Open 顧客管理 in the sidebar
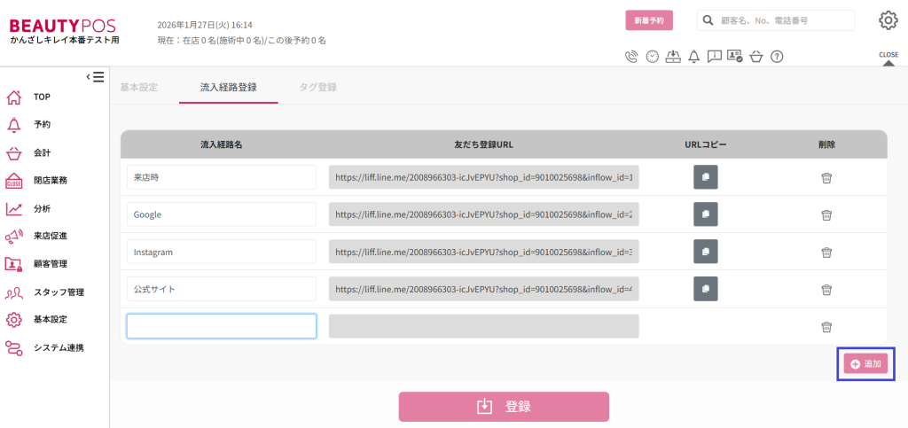Viewport: 908px width, 428px height. click(51, 263)
